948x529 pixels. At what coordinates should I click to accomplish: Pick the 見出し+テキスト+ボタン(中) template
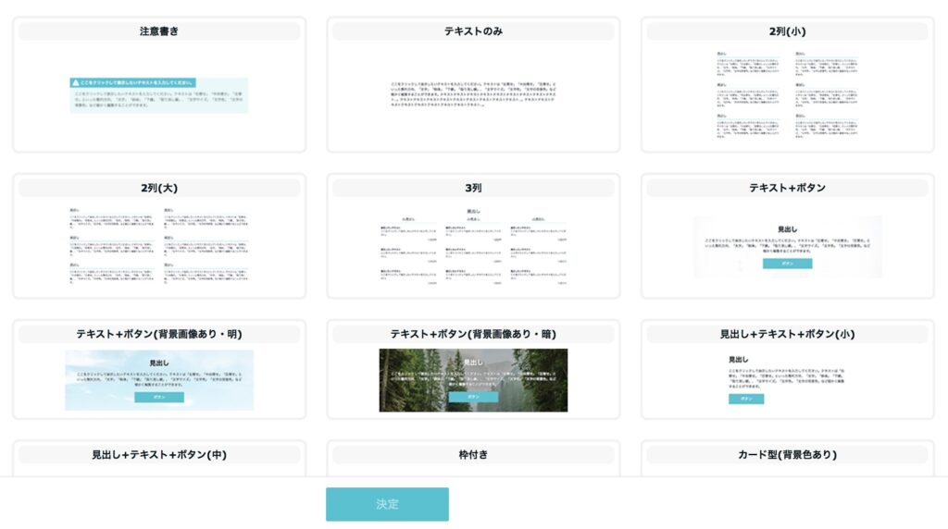(159, 459)
